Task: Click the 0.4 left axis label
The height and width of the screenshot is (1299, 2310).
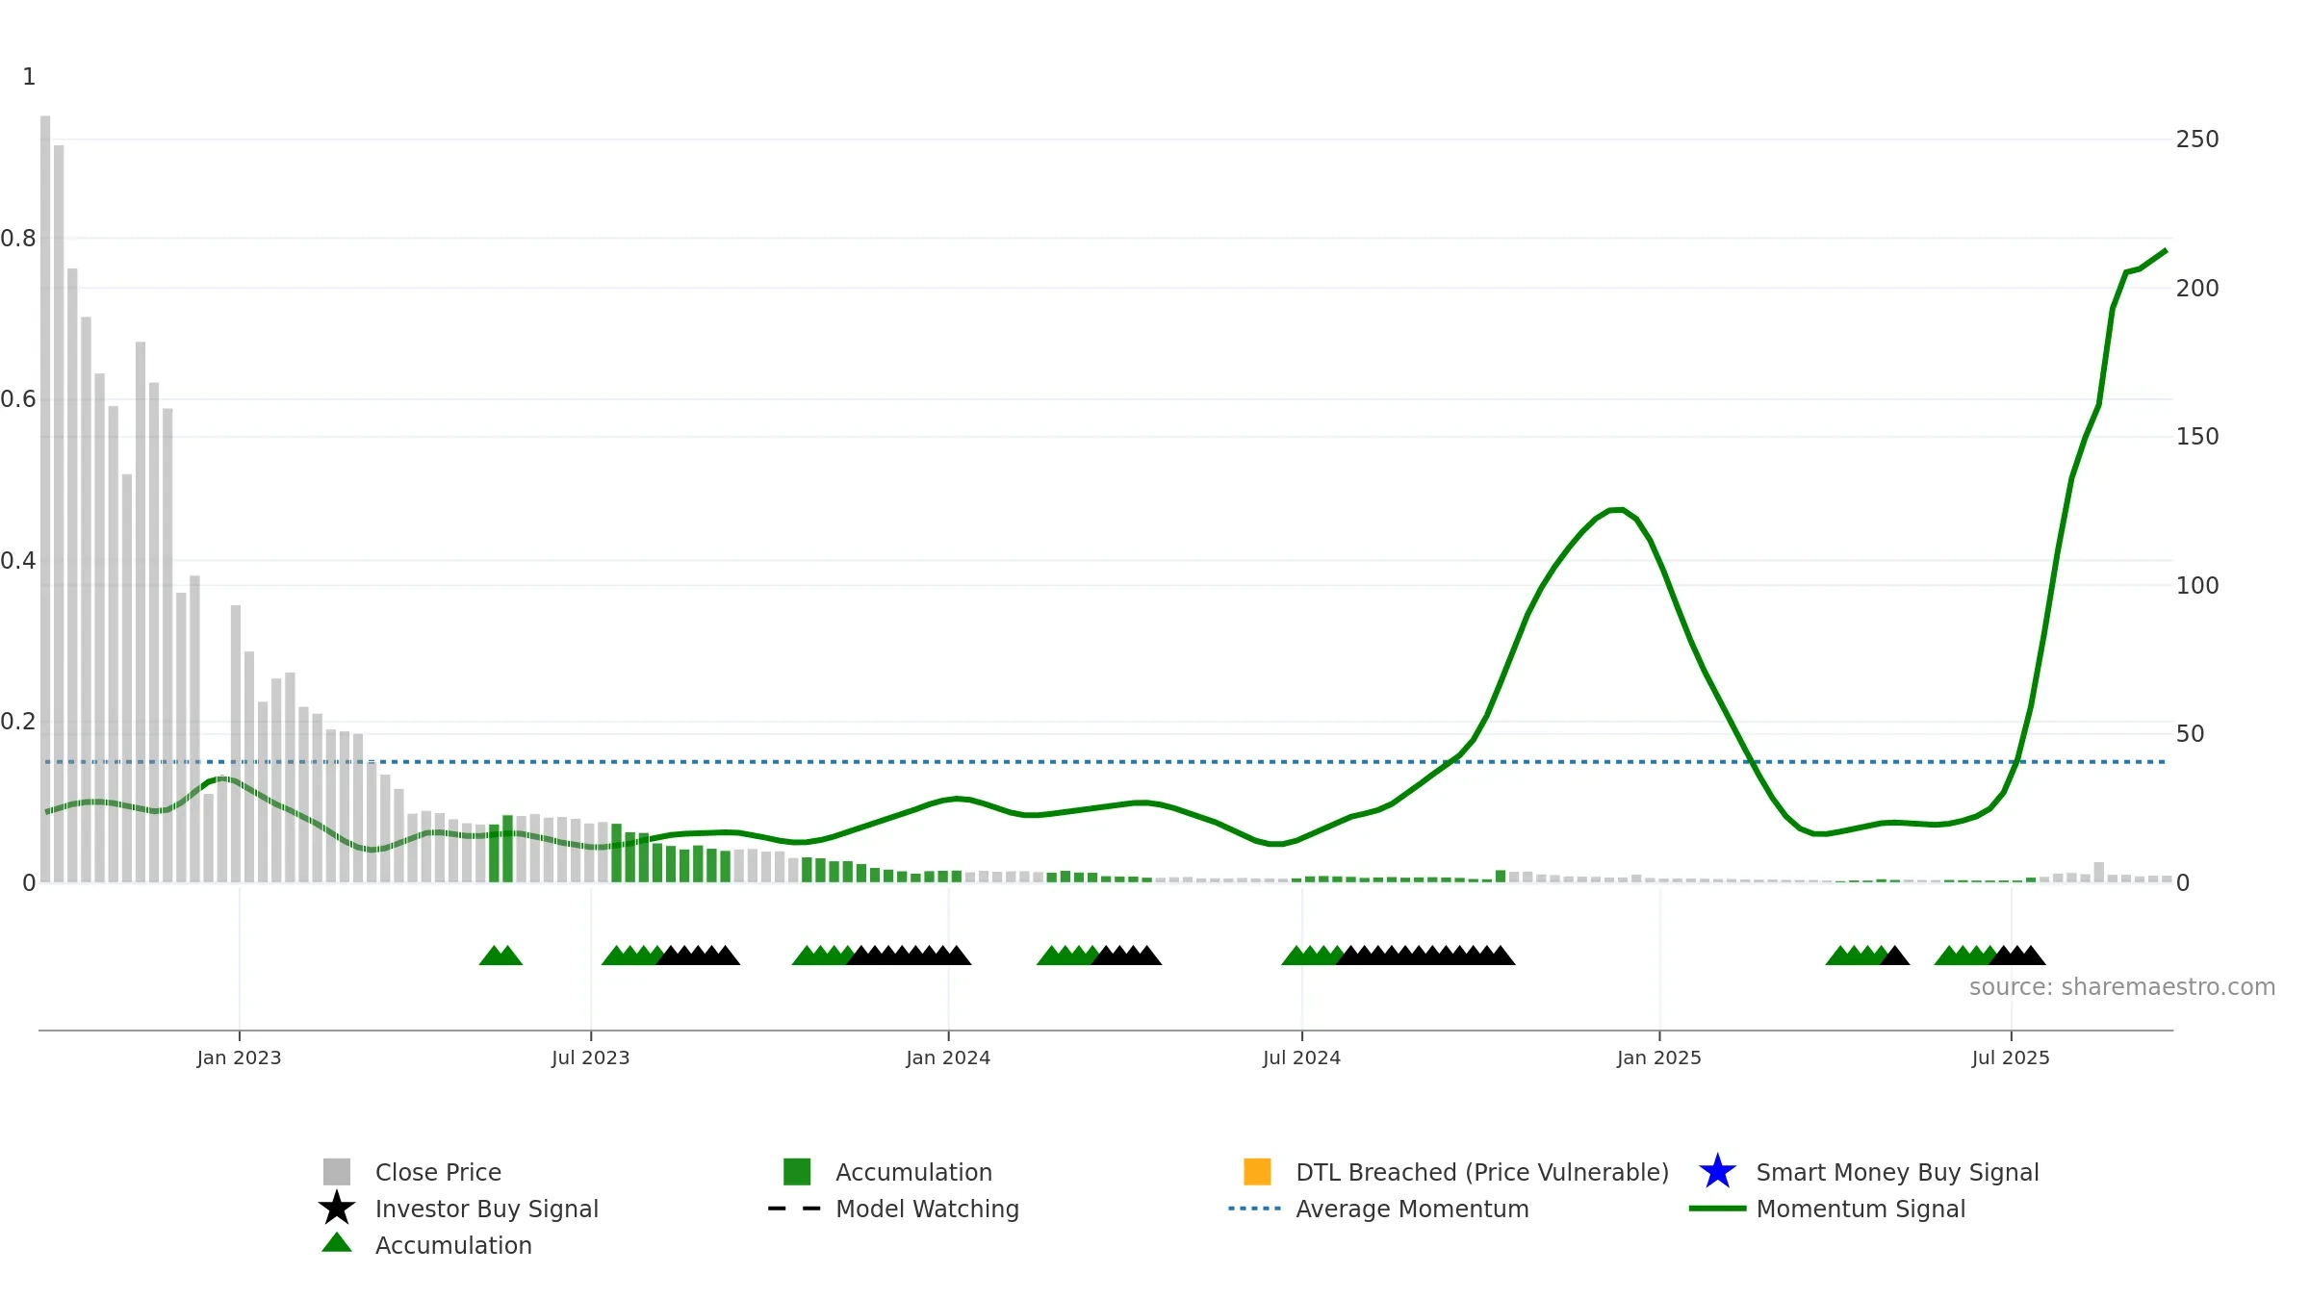Action: pyautogui.click(x=18, y=561)
